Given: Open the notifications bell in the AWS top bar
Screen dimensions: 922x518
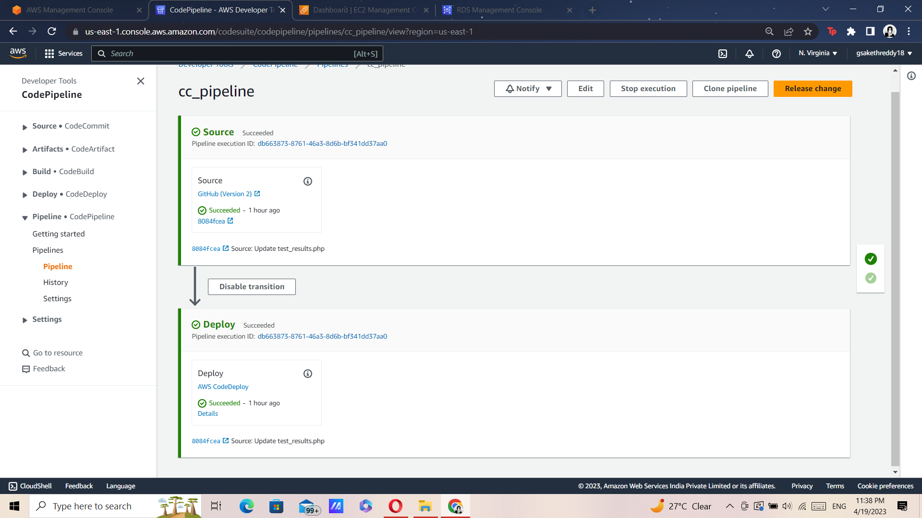Looking at the screenshot, I should [750, 53].
